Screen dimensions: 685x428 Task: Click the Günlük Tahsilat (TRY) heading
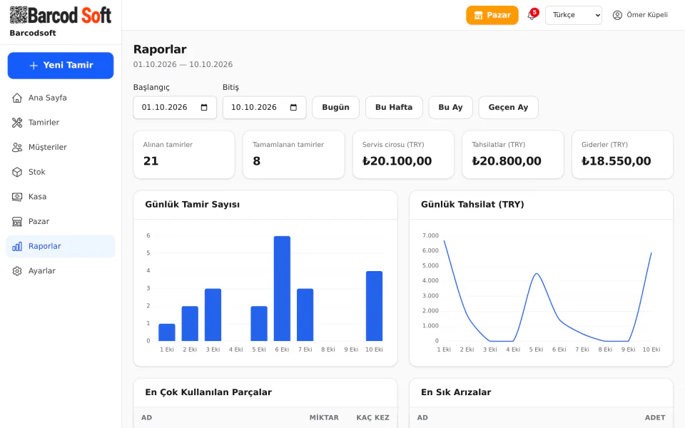click(472, 205)
